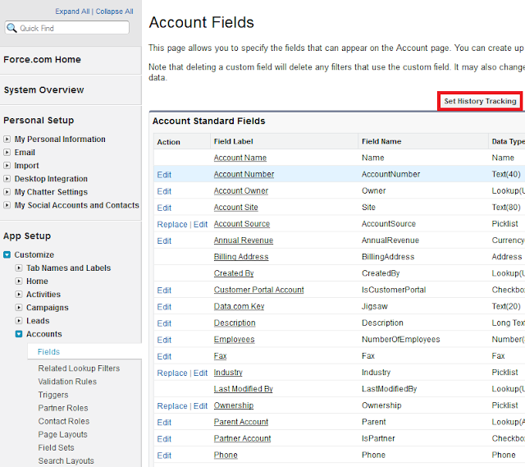
Task: Click Edit next to Annual Revenue
Action: [164, 240]
